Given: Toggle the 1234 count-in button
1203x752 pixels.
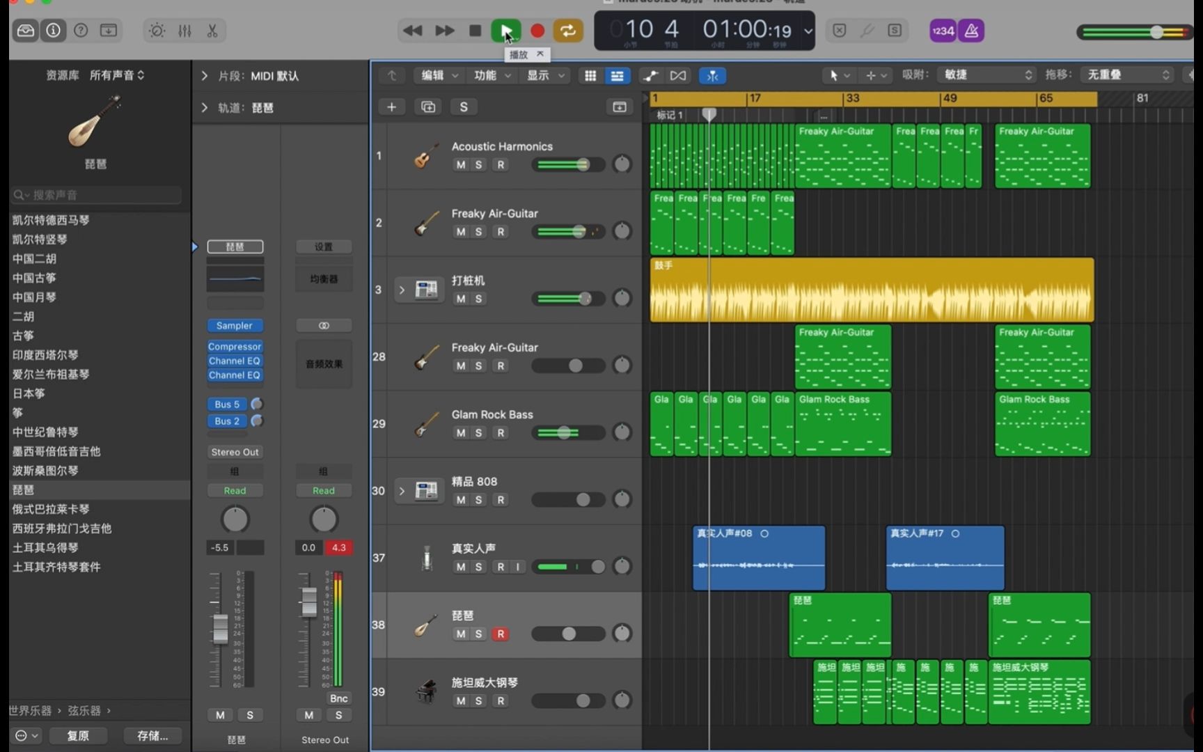Looking at the screenshot, I should coord(943,31).
